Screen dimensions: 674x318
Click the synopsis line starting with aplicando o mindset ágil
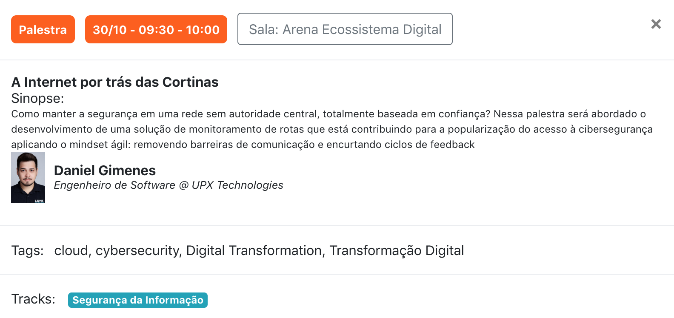coord(243,145)
